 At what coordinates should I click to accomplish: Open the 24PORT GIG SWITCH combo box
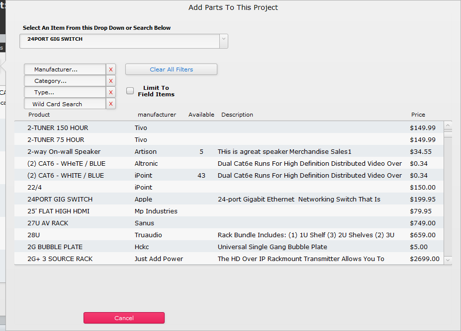pyautogui.click(x=119, y=41)
